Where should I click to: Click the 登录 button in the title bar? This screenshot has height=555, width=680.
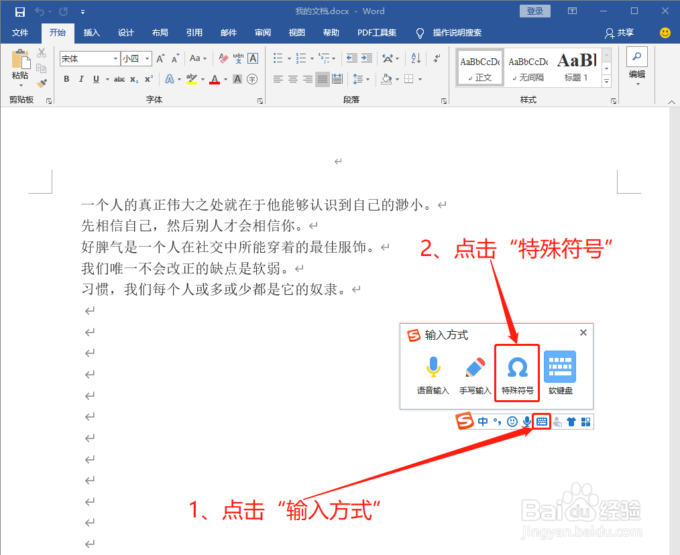pos(534,11)
